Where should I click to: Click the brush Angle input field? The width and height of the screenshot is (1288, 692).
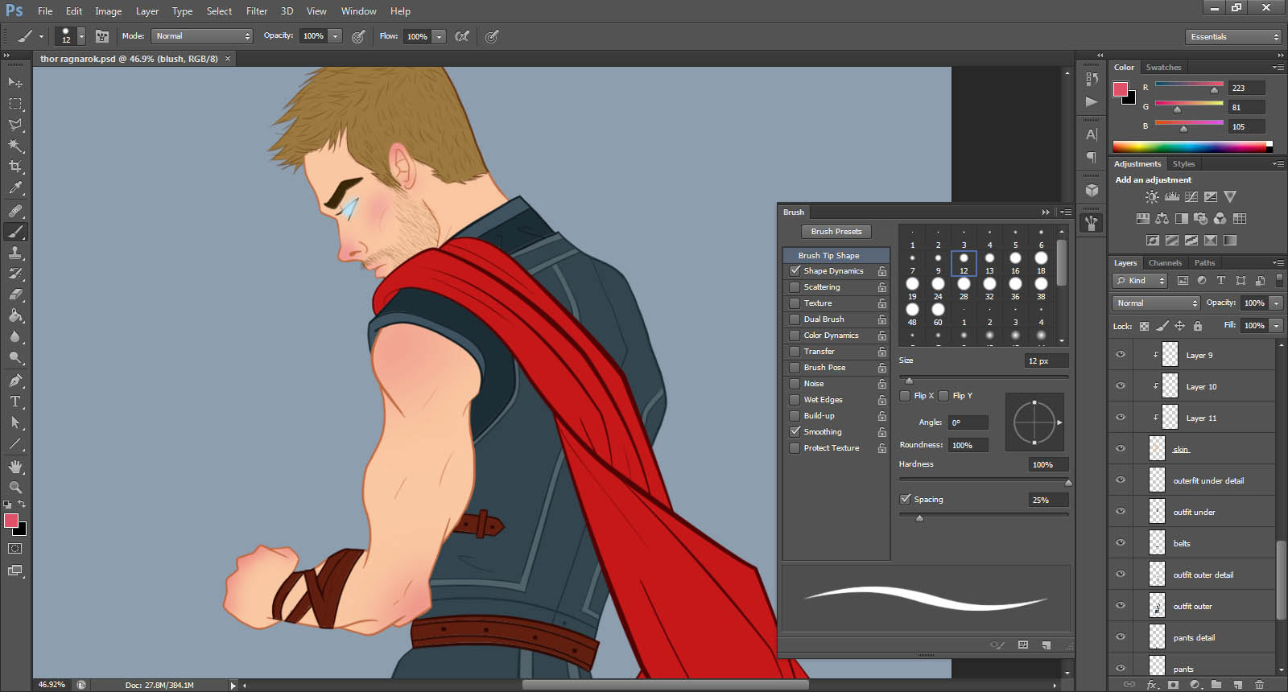click(x=967, y=422)
